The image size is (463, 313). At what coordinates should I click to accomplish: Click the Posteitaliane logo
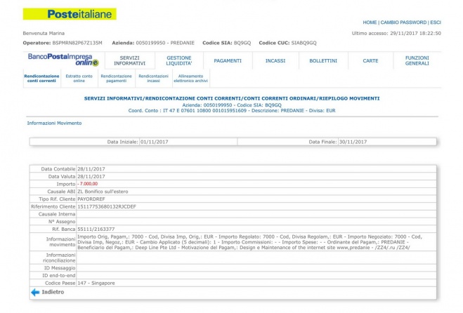tap(70, 14)
